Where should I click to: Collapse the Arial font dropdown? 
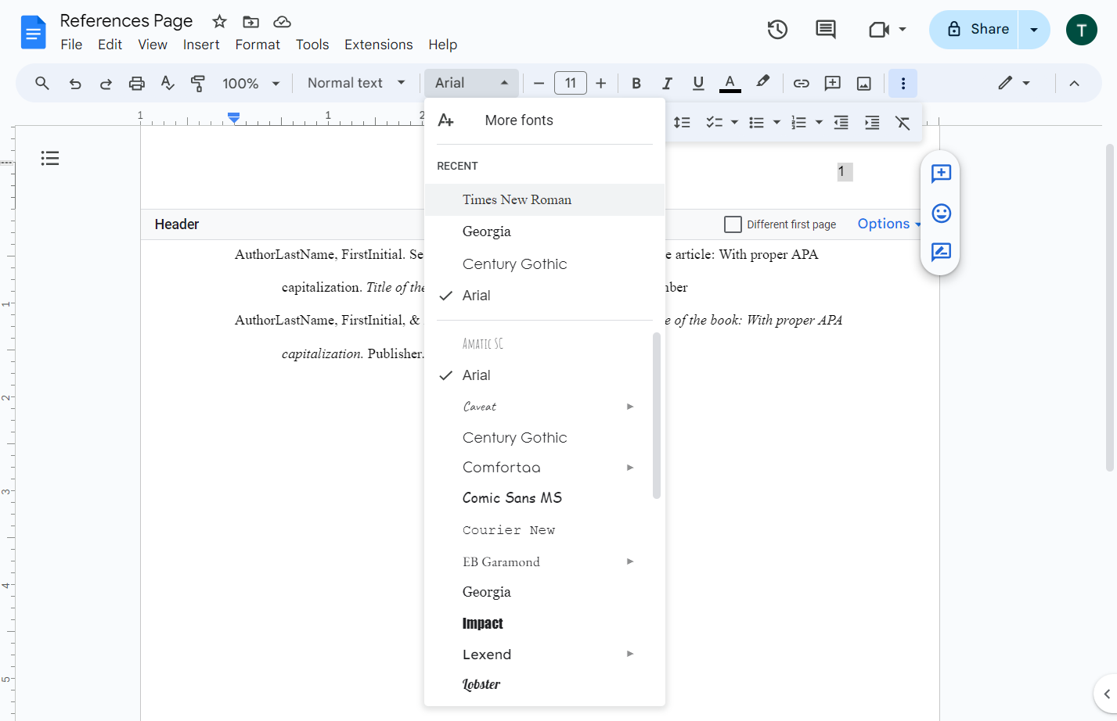[x=471, y=83]
